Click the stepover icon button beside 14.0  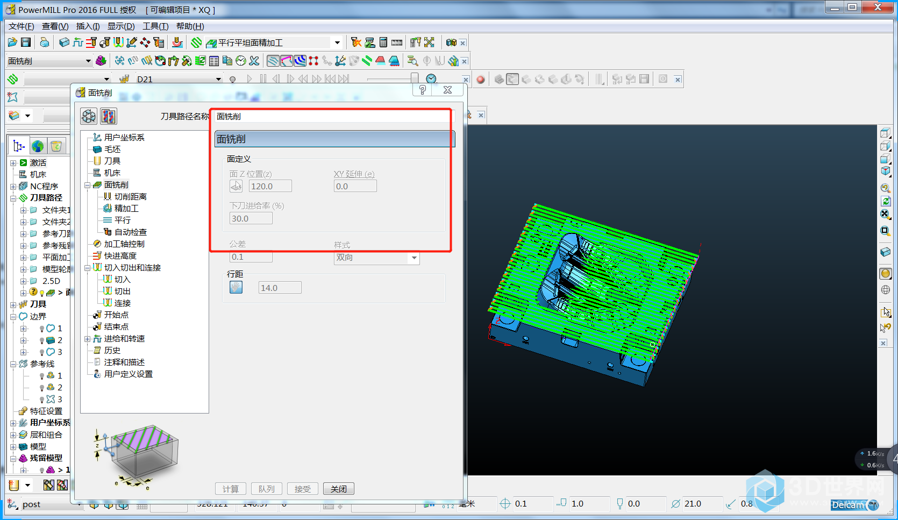236,287
